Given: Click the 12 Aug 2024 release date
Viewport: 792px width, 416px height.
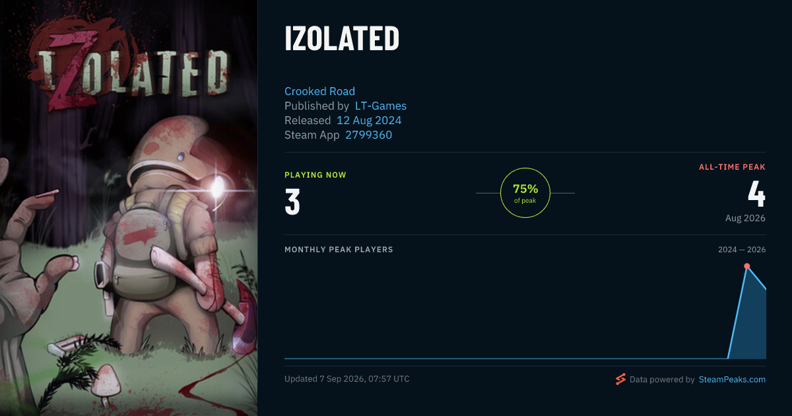Looking at the screenshot, I should point(369,120).
